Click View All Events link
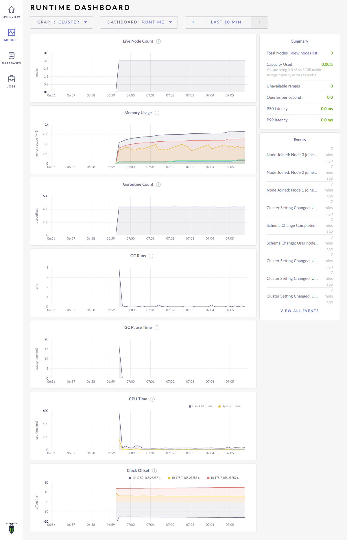The height and width of the screenshot is (540, 347). pos(300,311)
